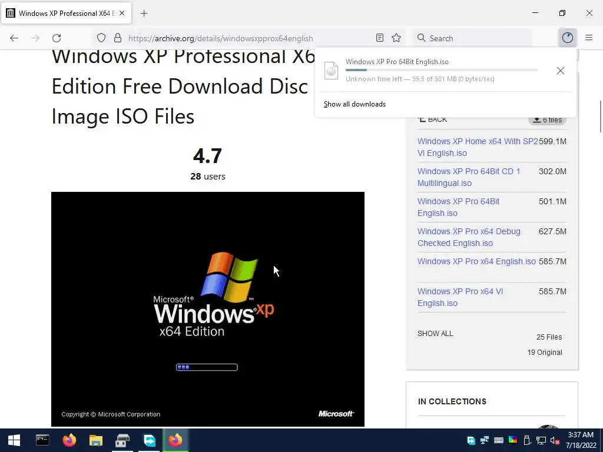603x452 pixels.
Task: Click the 501.1M file size
Action: pos(552,201)
